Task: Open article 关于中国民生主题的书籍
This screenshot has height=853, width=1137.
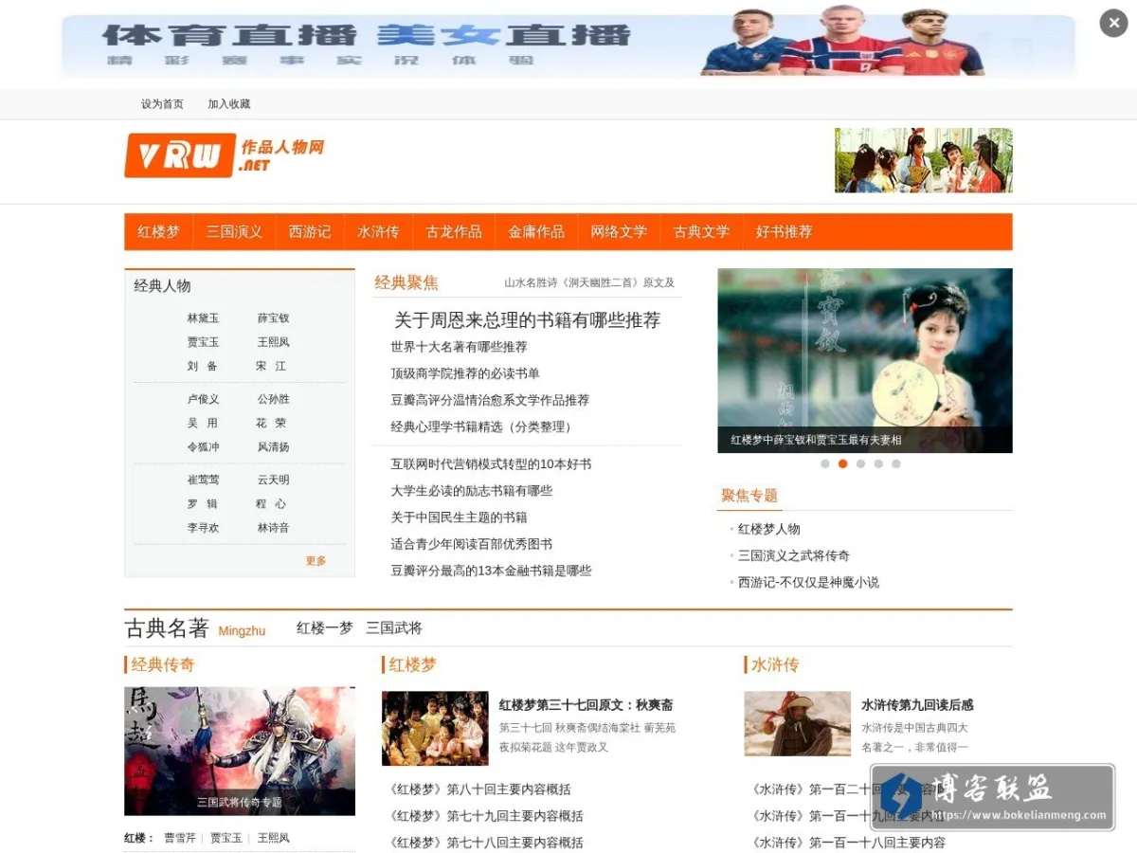Action: coord(459,517)
